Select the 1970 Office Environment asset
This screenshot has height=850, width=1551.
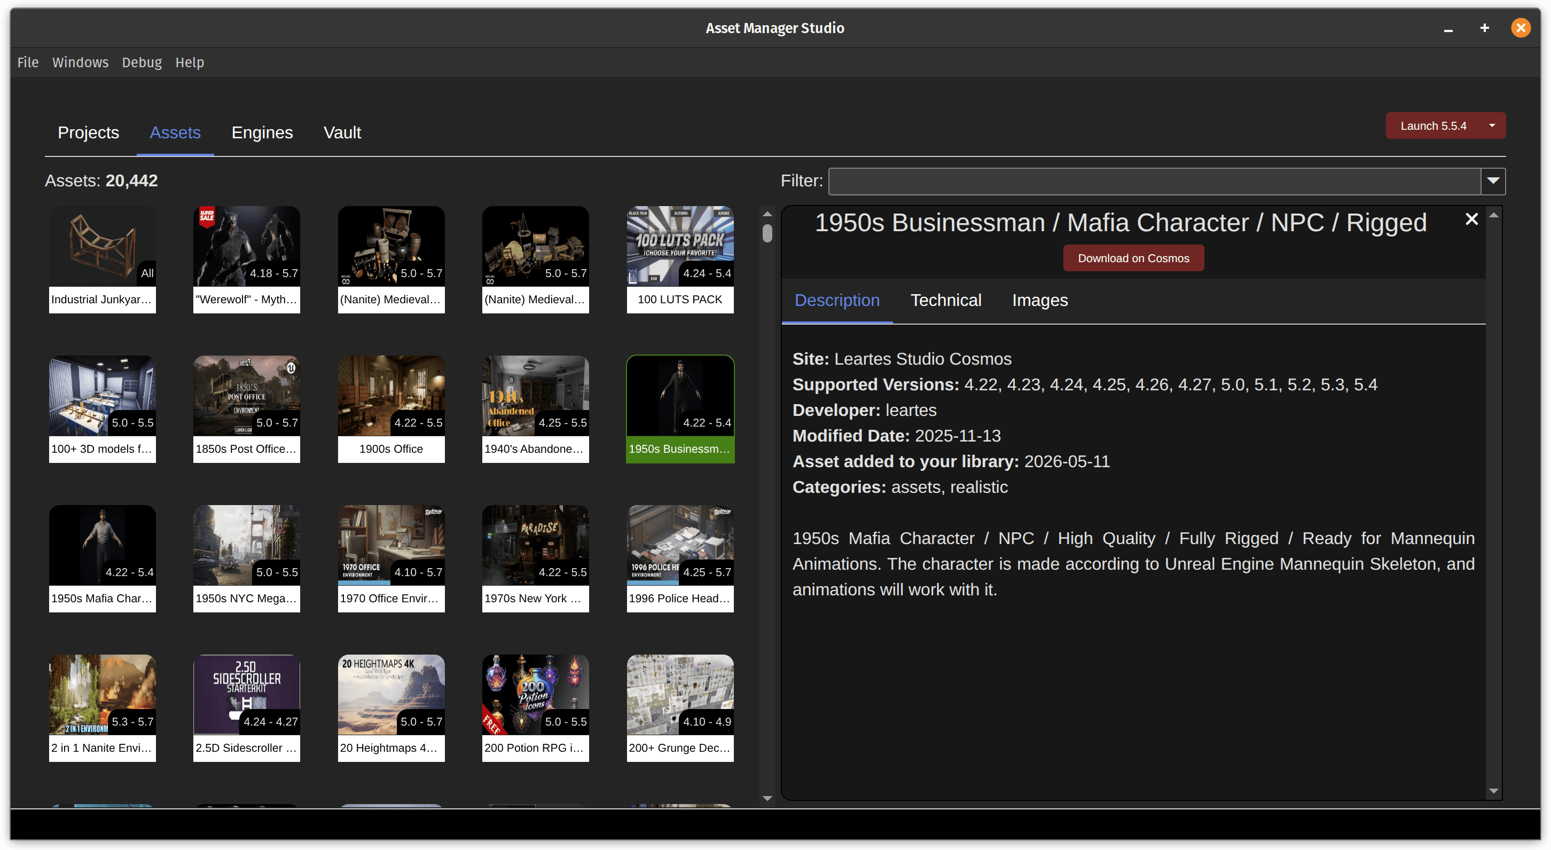pyautogui.click(x=391, y=558)
